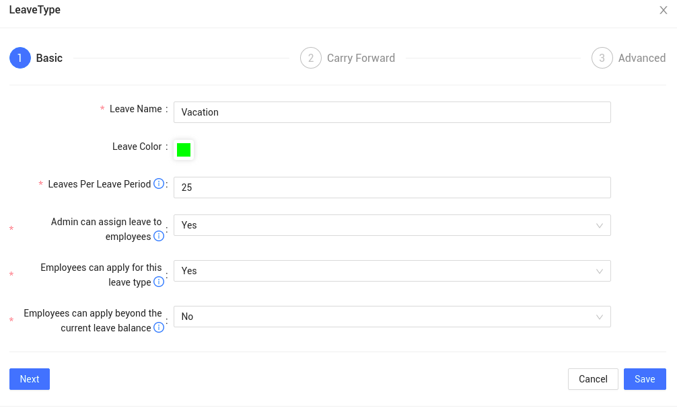
Task: Click the step 2 circle icon
Action: coord(311,58)
